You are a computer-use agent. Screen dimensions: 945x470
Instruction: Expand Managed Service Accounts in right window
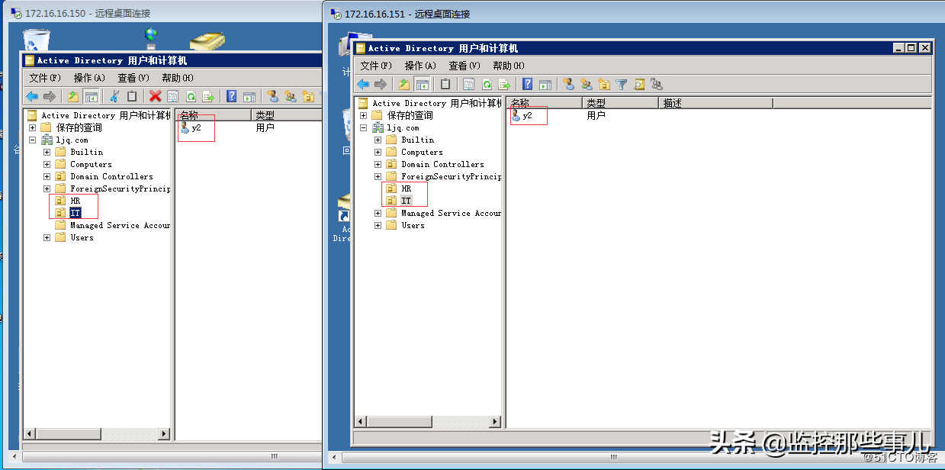pos(378,213)
